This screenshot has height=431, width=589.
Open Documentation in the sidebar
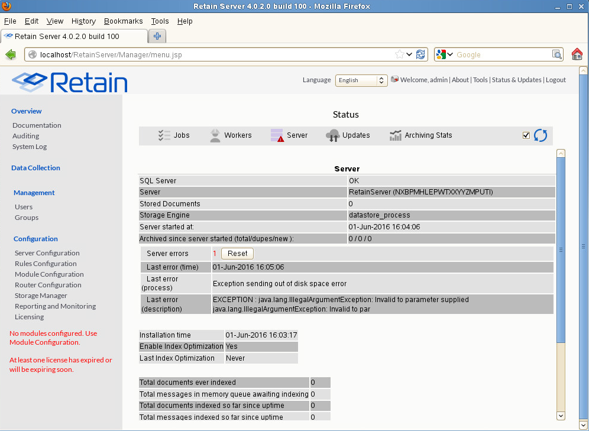(37, 125)
